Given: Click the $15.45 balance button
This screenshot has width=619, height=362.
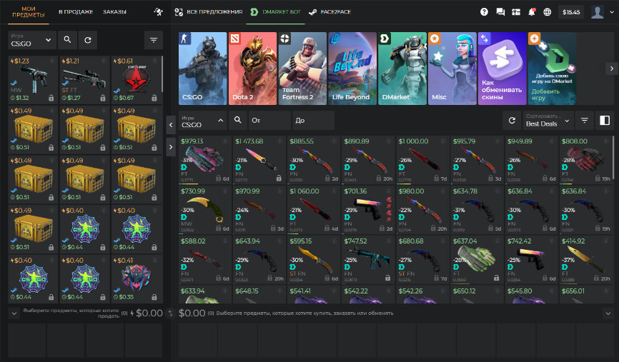Looking at the screenshot, I should tap(571, 12).
